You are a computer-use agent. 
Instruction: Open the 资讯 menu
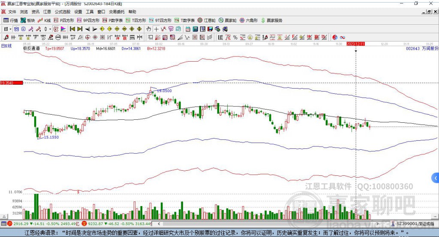35,12
